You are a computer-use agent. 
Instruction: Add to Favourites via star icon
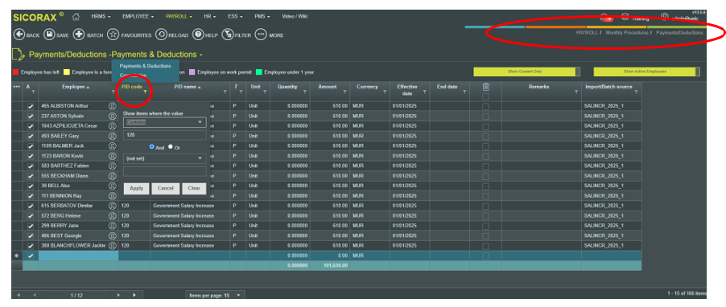click(113, 35)
